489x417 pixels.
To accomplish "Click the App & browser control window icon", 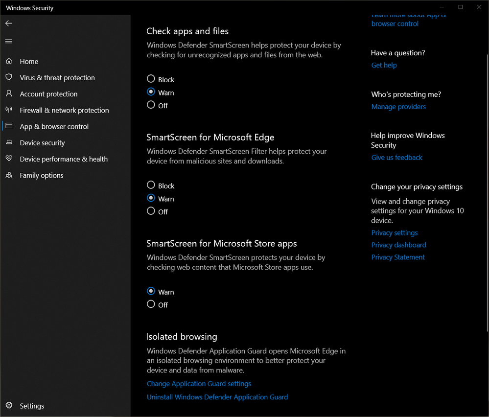I will (9, 126).
